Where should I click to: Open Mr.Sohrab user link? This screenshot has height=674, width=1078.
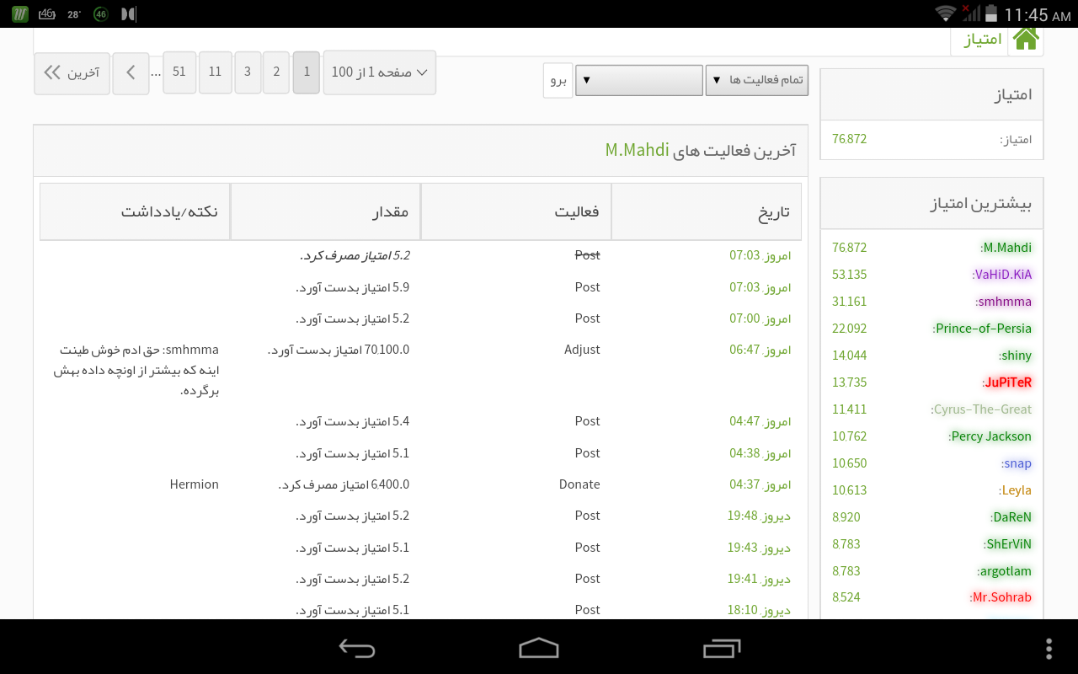[1001, 597]
